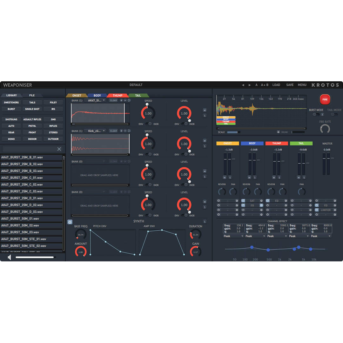The height and width of the screenshot is (343, 343).
Task: Go to the previous preset arrow
Action: click(x=243, y=85)
